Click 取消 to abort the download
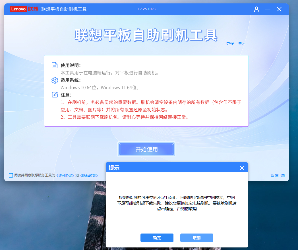This screenshot has width=298, height=250. 196,238
